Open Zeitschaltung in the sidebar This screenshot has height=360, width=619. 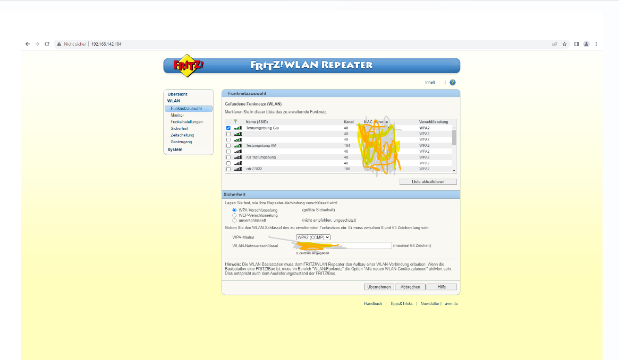coord(182,135)
